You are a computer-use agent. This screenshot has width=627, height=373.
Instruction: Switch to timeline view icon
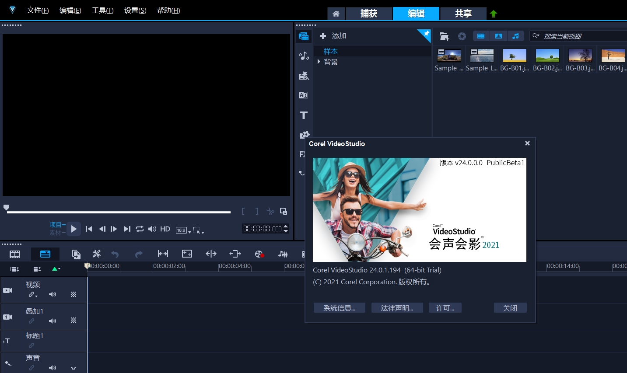tap(45, 254)
